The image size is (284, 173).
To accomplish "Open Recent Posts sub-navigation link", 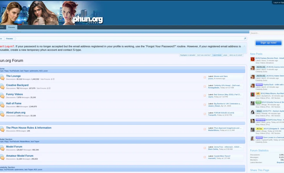I will click(x=16, y=31).
